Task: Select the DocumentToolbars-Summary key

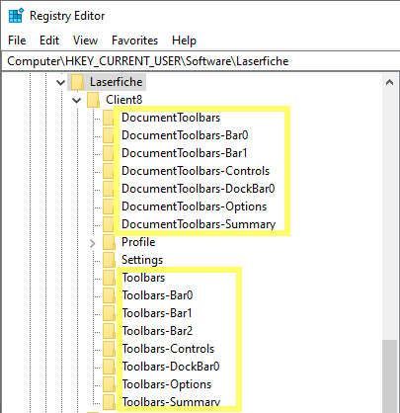Action: coord(199,224)
